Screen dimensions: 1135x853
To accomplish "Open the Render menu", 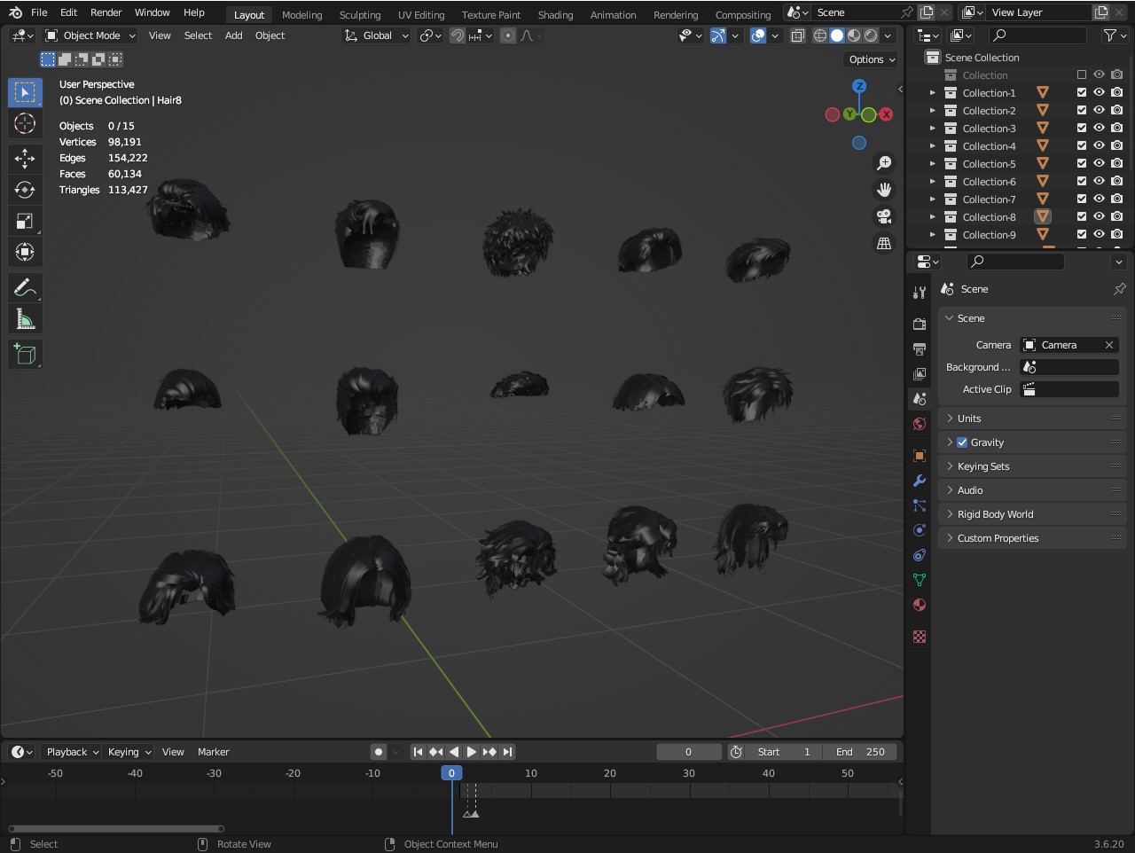I will coord(106,12).
